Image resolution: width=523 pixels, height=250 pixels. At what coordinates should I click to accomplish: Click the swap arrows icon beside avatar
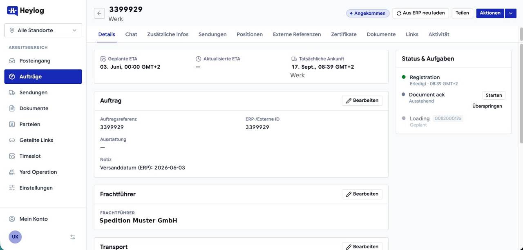[73, 237]
